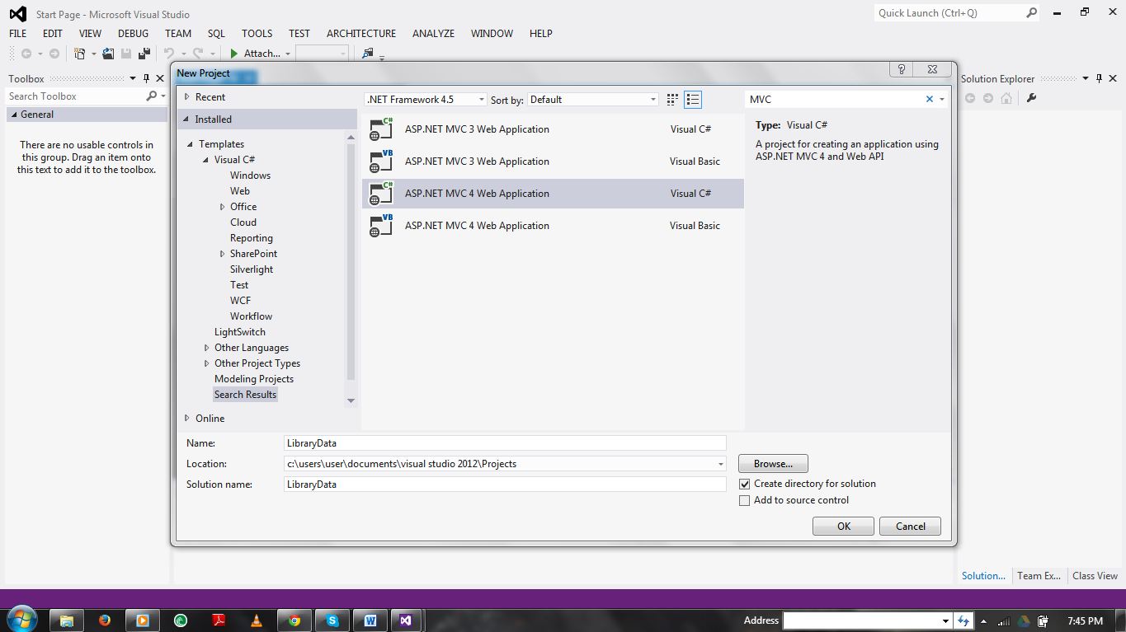Click the Windows Start orb
The width and height of the screenshot is (1126, 632).
tap(21, 620)
